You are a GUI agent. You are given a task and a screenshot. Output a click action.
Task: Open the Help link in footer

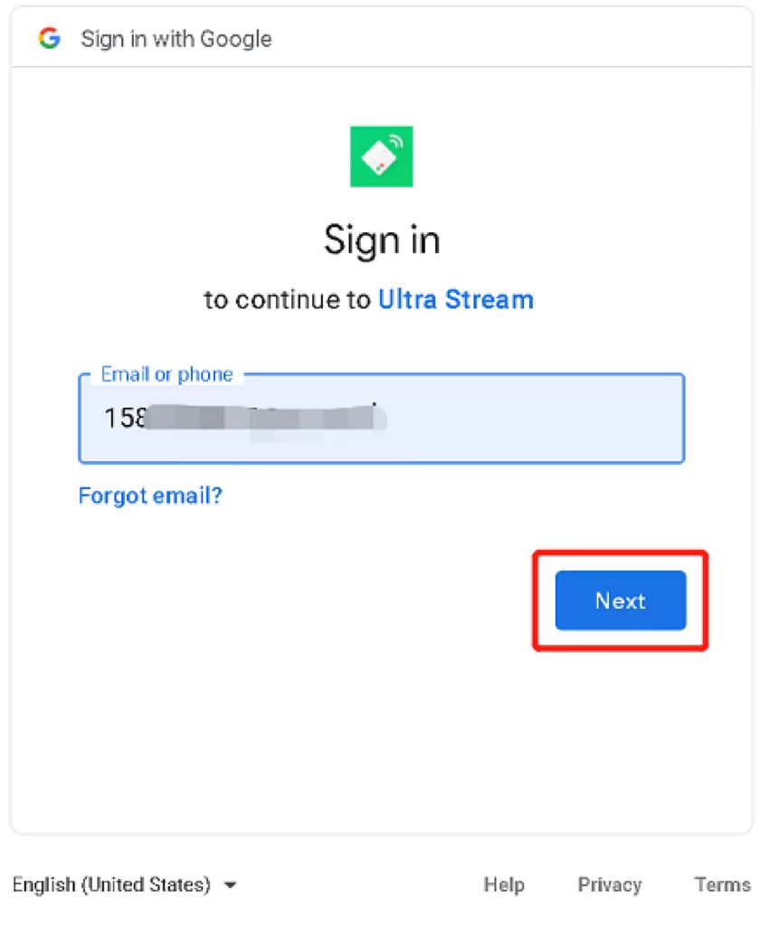[504, 884]
